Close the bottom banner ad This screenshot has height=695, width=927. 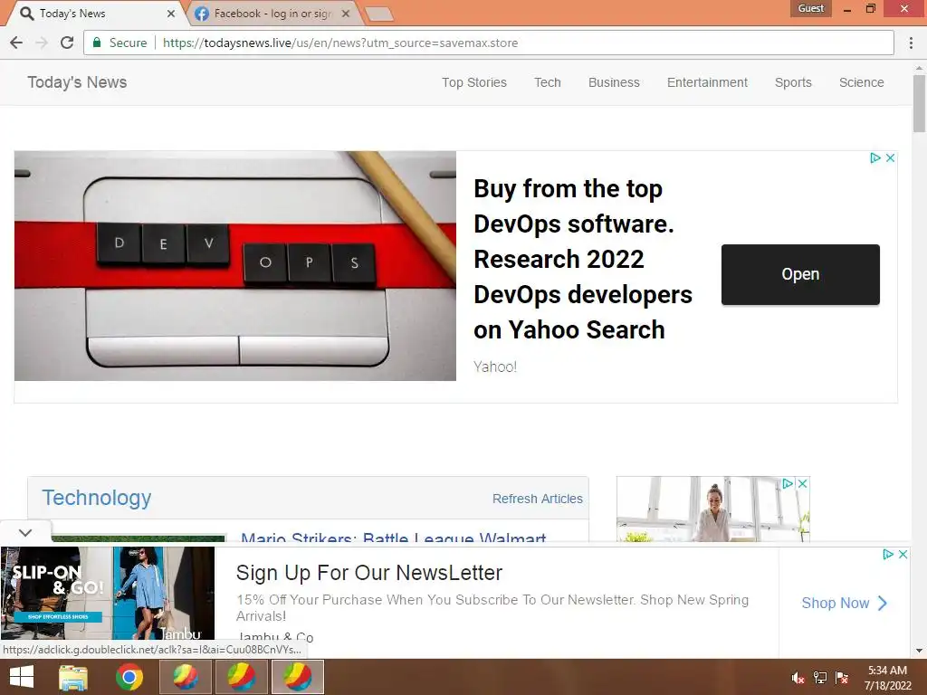click(903, 555)
